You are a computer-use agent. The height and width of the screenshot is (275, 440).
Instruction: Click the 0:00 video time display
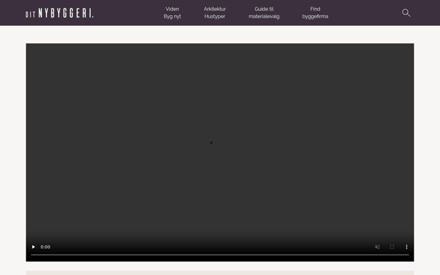click(45, 247)
